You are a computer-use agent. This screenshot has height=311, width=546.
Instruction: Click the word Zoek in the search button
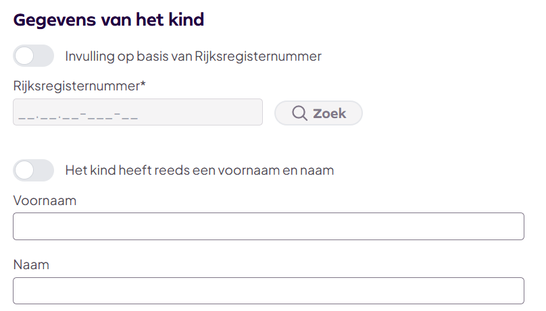point(329,113)
